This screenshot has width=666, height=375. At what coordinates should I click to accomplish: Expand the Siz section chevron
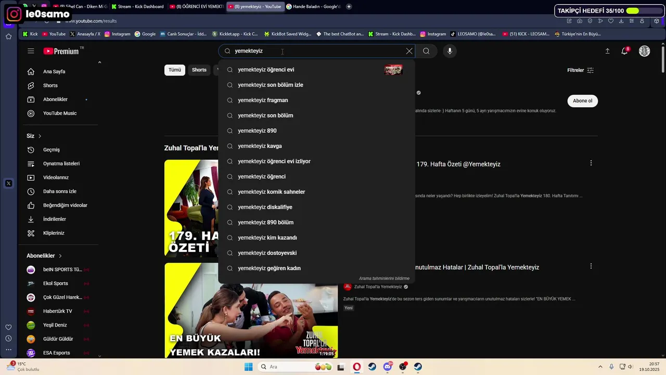[40, 136]
